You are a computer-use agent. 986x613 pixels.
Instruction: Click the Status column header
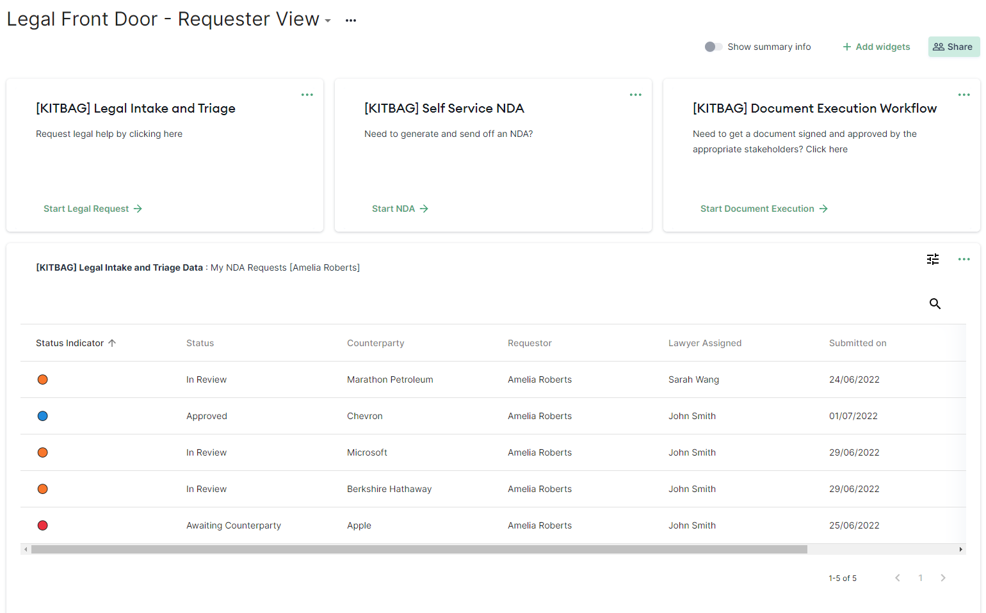pos(200,343)
